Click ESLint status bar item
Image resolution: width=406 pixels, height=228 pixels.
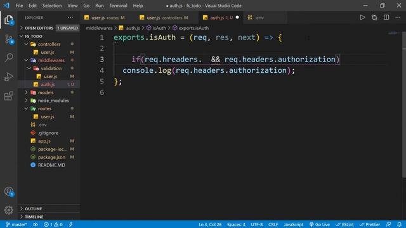pyautogui.click(x=344, y=224)
